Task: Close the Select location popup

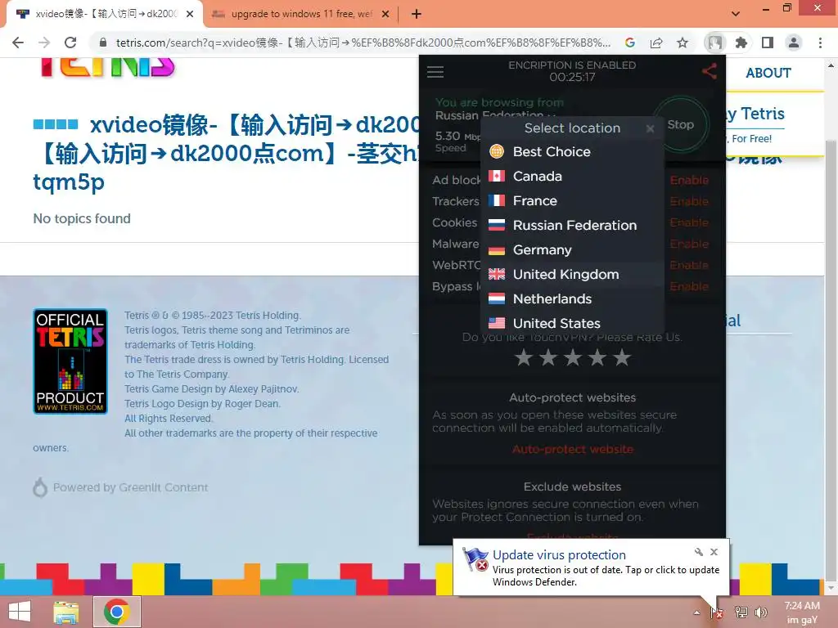Action: pos(650,128)
